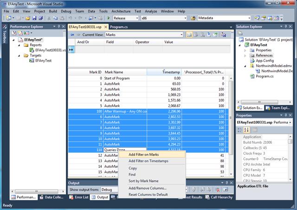This screenshot has width=297, height=210.
Task: Pin the Properties panel
Action: [286, 115]
